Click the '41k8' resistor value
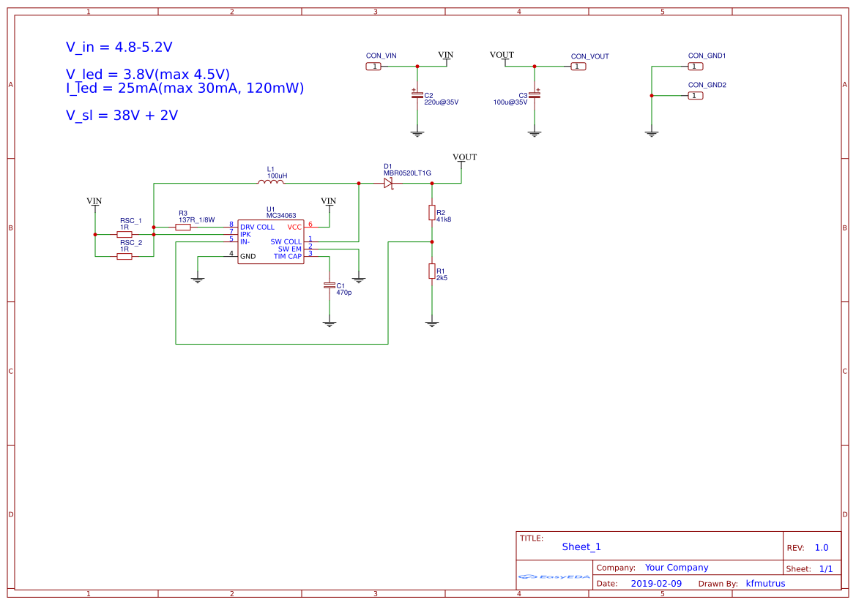 443,219
